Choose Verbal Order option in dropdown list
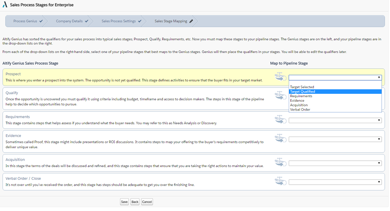The height and width of the screenshot is (211, 390). pos(335,109)
